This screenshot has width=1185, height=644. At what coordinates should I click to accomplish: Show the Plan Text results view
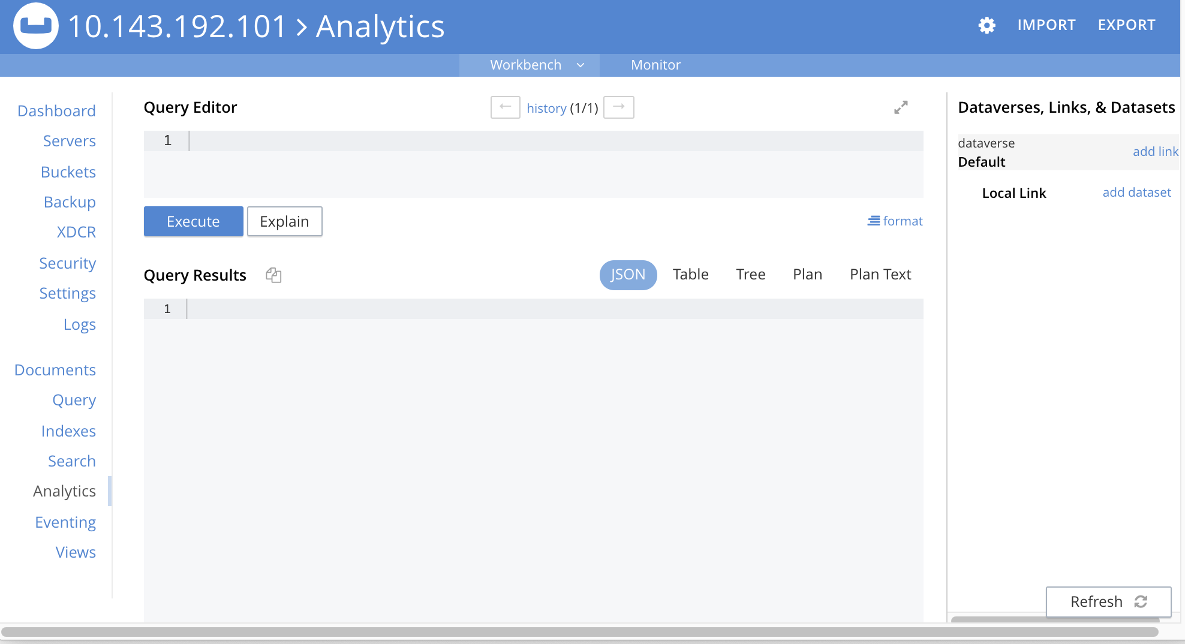coord(880,275)
